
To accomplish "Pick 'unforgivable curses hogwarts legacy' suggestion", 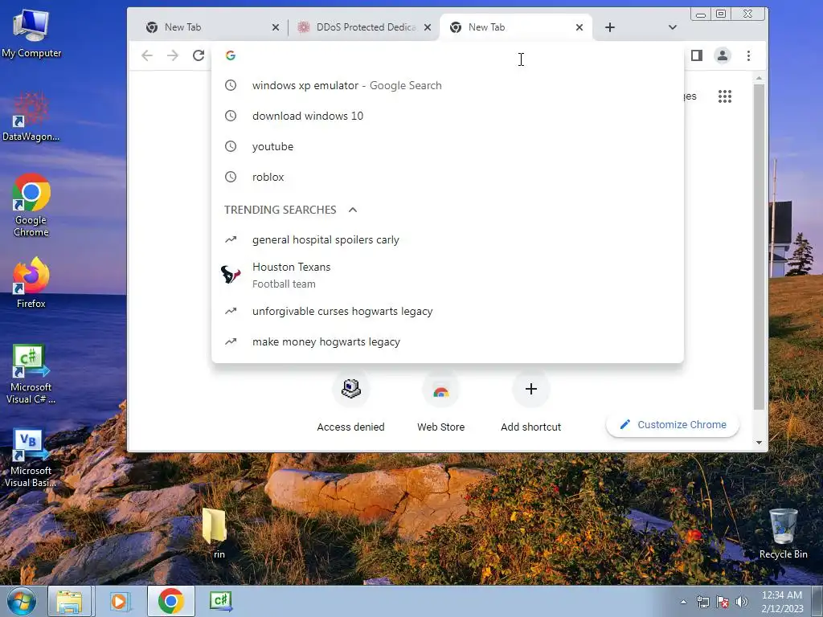I will (447, 311).
